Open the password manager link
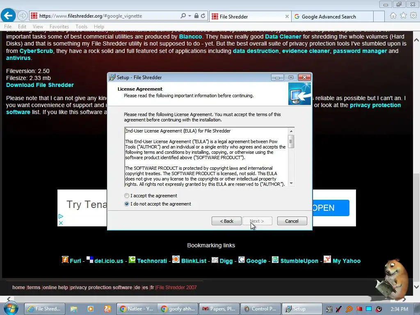The width and height of the screenshot is (420, 315). coord(360,51)
